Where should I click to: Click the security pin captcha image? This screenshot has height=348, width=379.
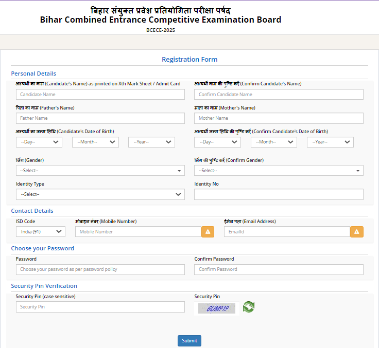click(217, 308)
